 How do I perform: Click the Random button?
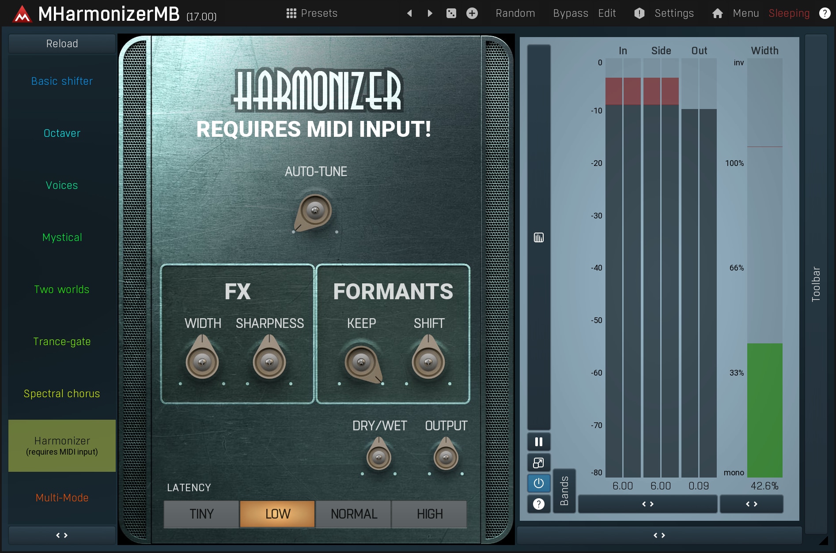click(x=515, y=13)
